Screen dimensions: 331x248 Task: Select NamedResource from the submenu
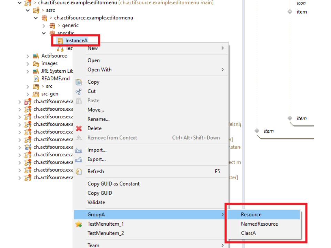tap(259, 224)
